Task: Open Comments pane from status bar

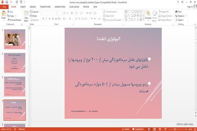Action: [x=138, y=129]
